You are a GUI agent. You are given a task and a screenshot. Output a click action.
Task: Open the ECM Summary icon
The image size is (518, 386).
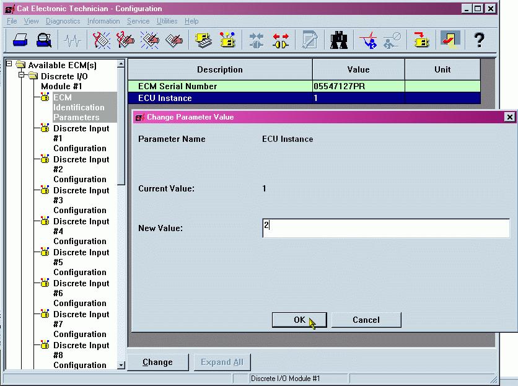(203, 40)
